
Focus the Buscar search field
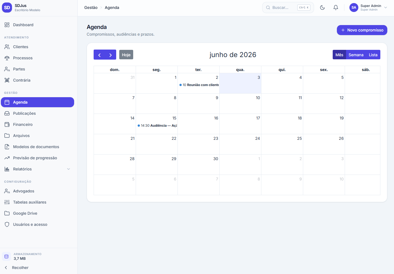pos(288,8)
